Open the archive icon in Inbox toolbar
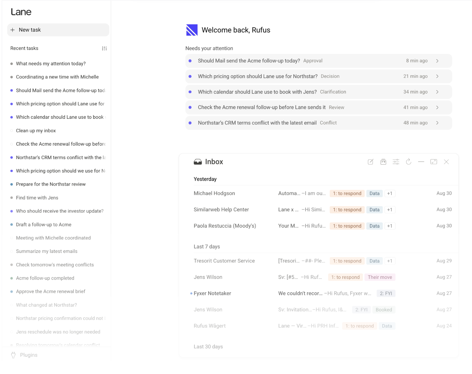The image size is (472, 374). coord(383,162)
